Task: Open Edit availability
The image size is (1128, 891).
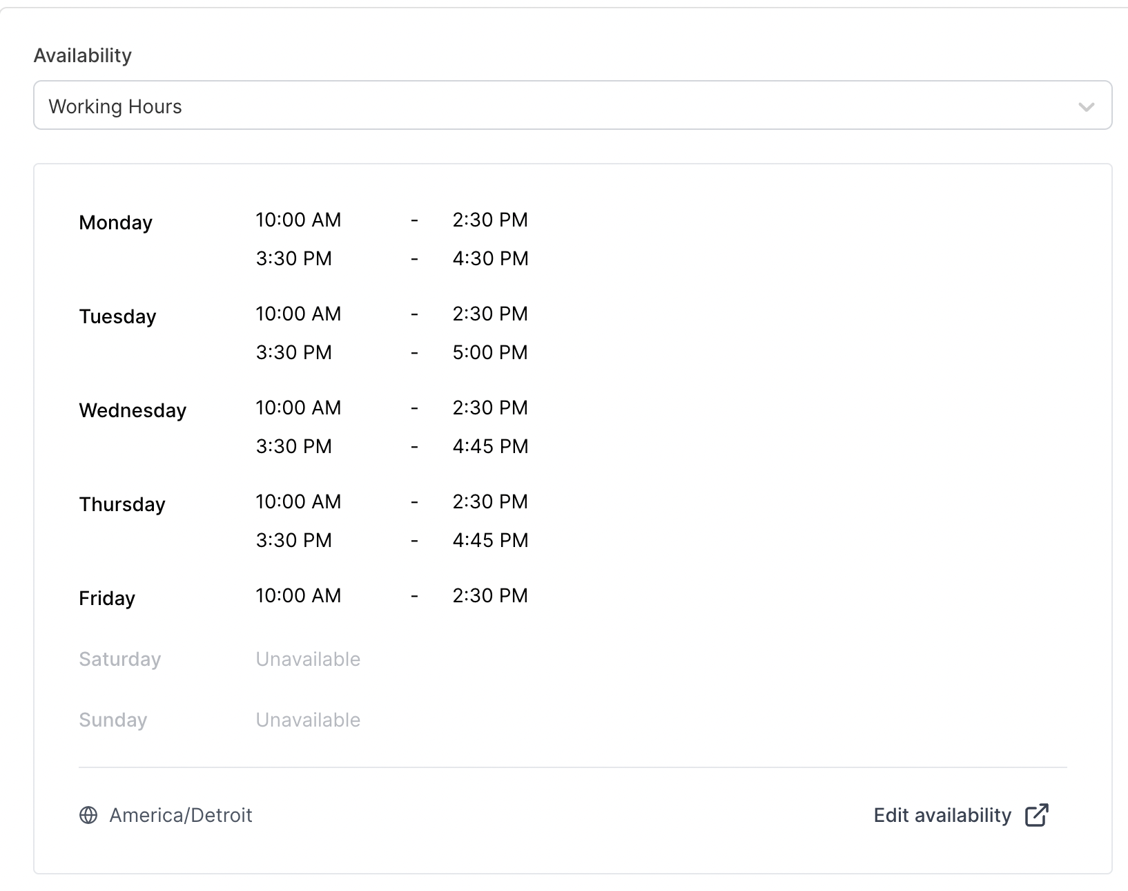Action: 941,815
